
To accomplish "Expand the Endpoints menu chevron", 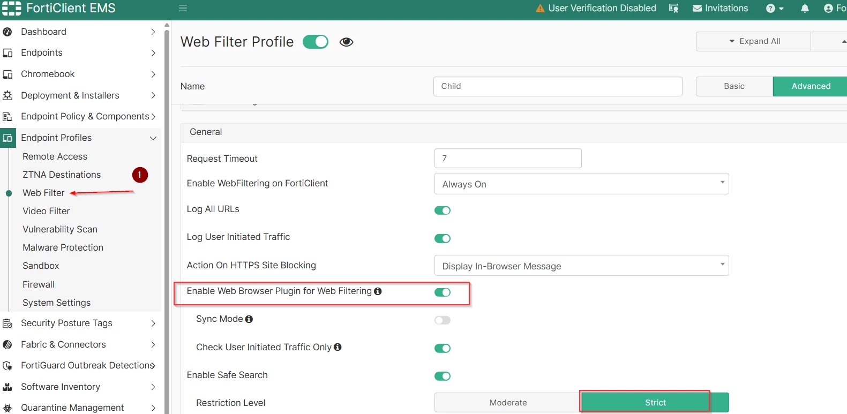I will click(x=153, y=52).
